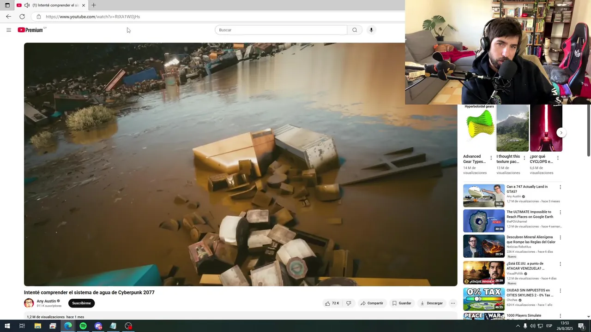Open options for ULTIMATE Impossible video
591x332 pixels.
pos(561,213)
